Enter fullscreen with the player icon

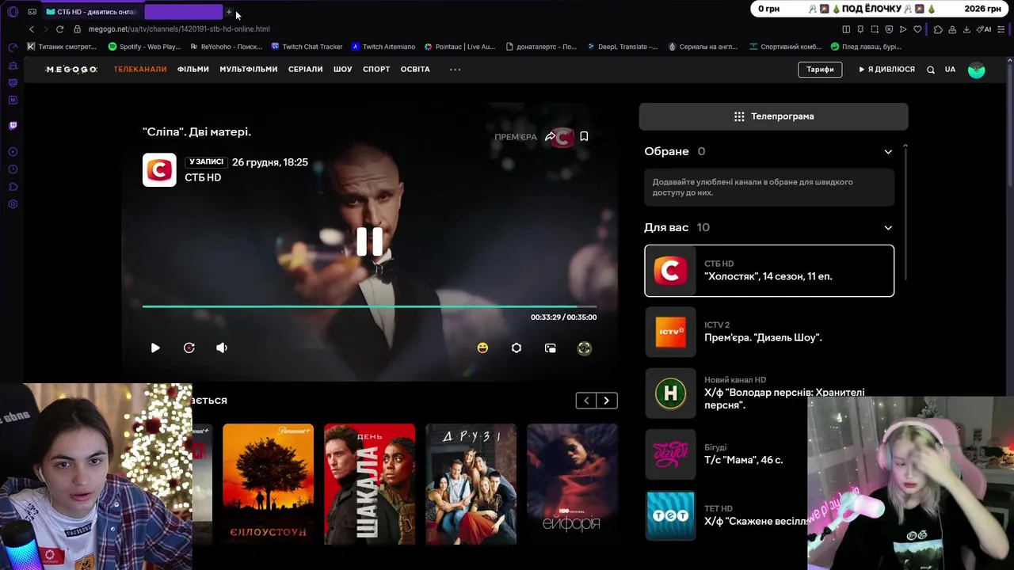(585, 348)
